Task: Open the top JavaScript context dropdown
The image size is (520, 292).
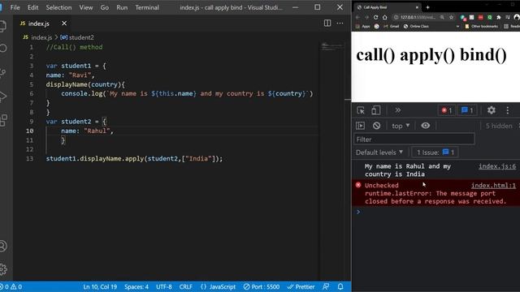Action: pos(401,126)
